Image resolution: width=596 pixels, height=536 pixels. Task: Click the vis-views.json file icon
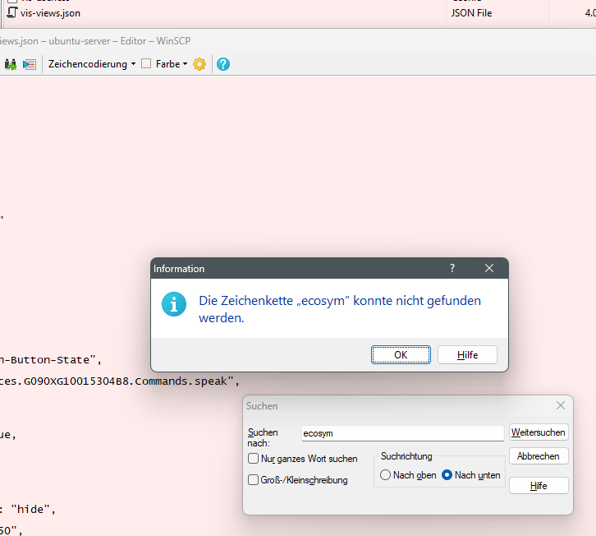tap(11, 12)
